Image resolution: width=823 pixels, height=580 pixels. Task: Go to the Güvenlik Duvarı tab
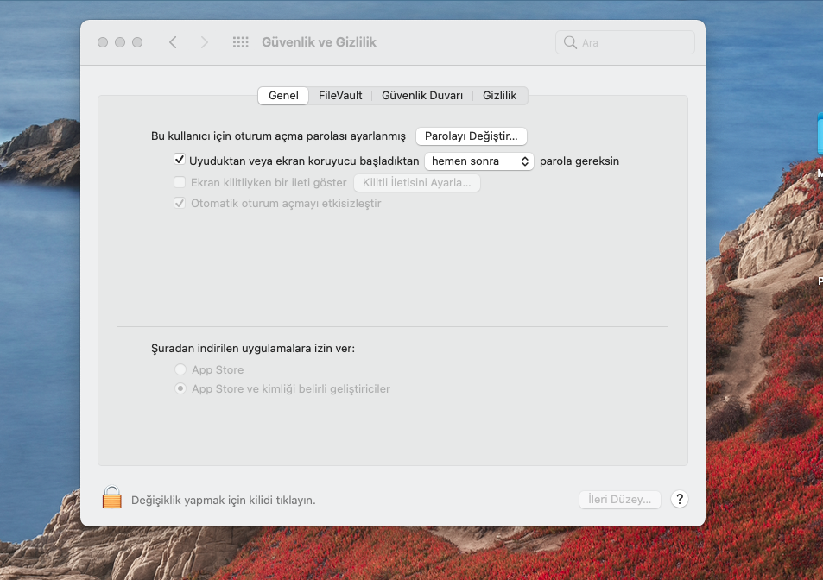(x=422, y=96)
